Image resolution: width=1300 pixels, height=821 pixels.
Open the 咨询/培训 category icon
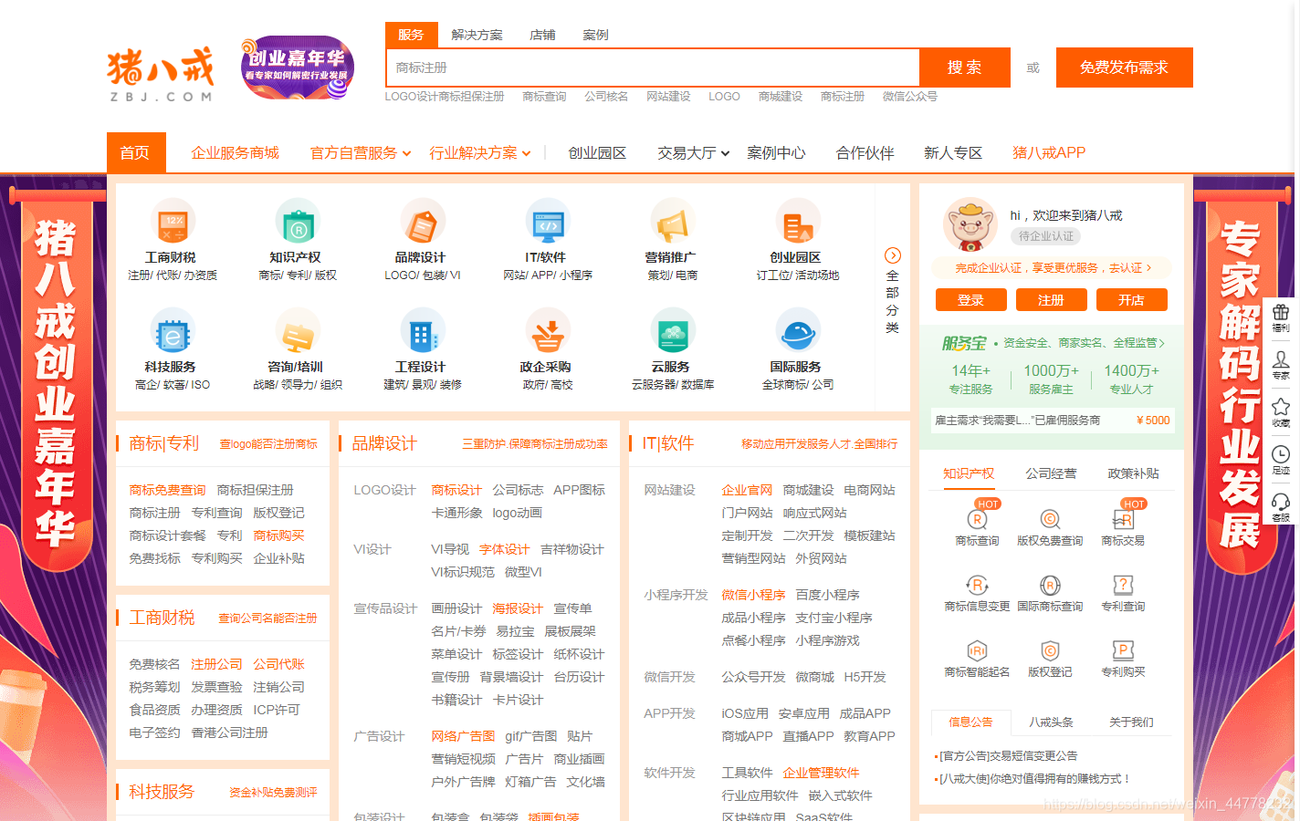(x=298, y=331)
